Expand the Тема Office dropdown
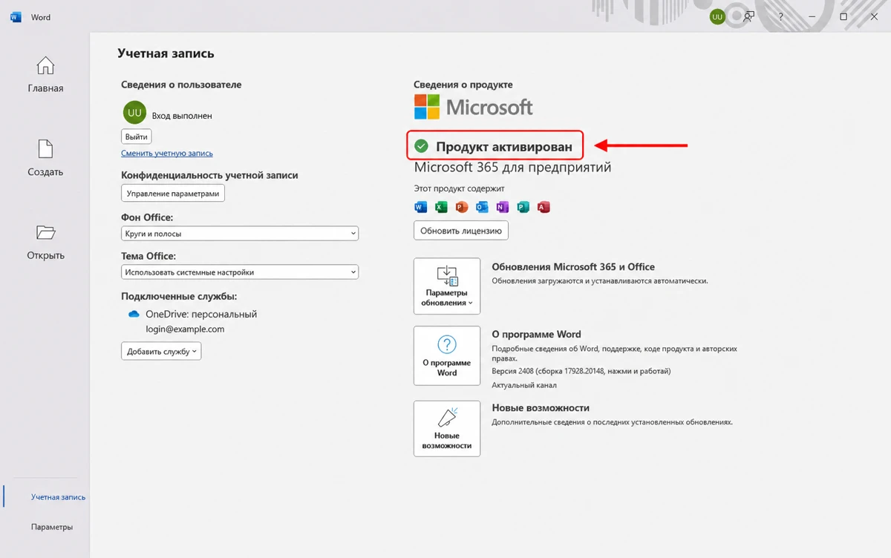The image size is (891, 558). tap(240, 272)
